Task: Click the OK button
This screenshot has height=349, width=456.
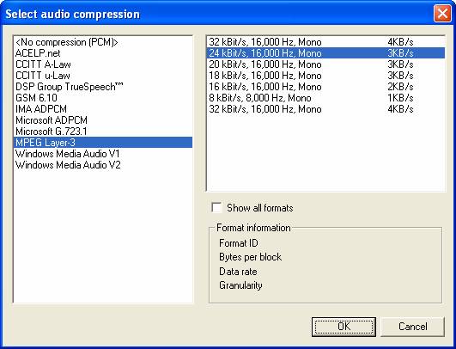Action: point(344,327)
